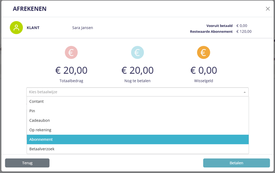Click the orange euro icon above Wisselgeld

[x=203, y=52]
